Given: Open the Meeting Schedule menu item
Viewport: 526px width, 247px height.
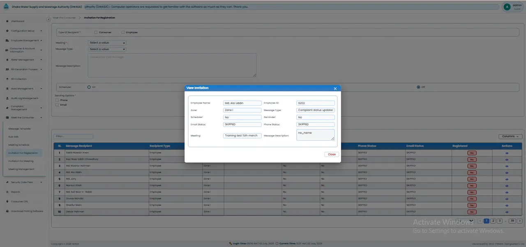Looking at the screenshot, I should click(x=19, y=145).
